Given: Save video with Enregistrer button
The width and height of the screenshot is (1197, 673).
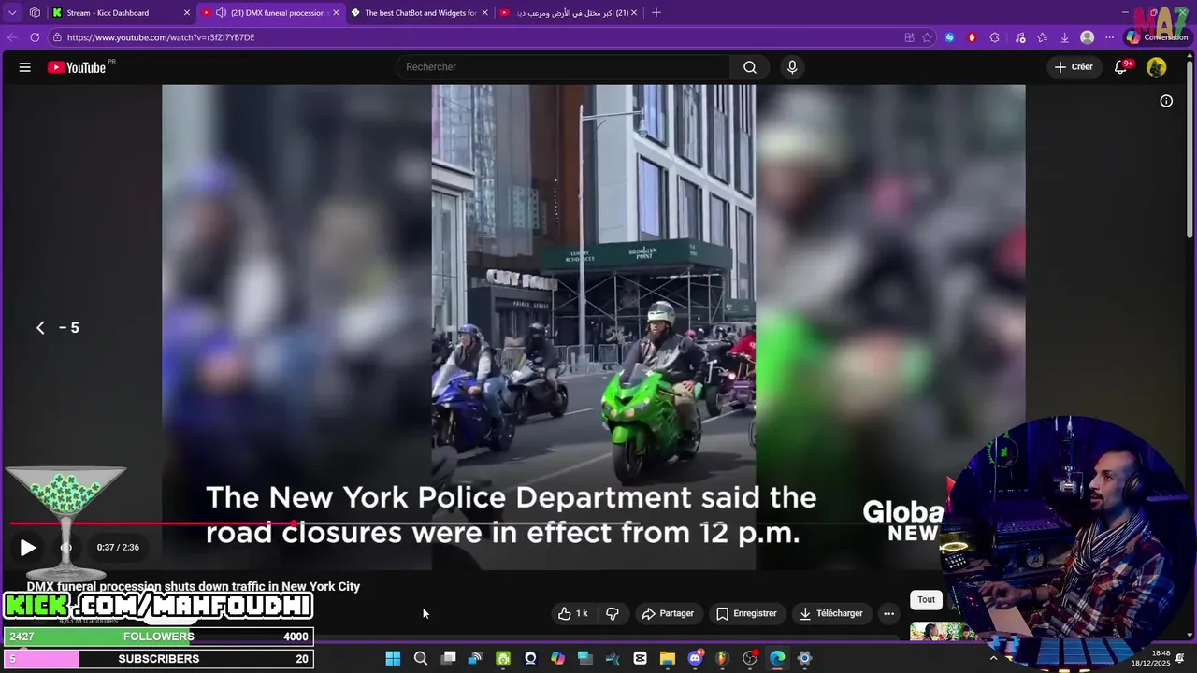Looking at the screenshot, I should pos(746,613).
